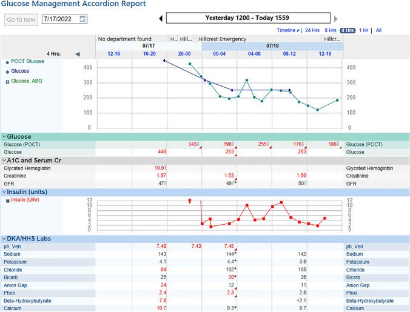Click the Go to now button
410x312 pixels.
tap(21, 19)
